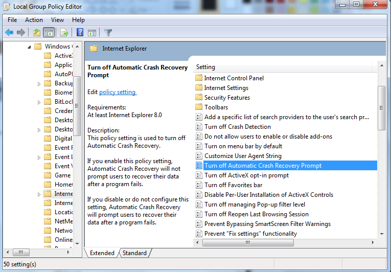Click the Local Group Policy Editor title icon

point(7,7)
